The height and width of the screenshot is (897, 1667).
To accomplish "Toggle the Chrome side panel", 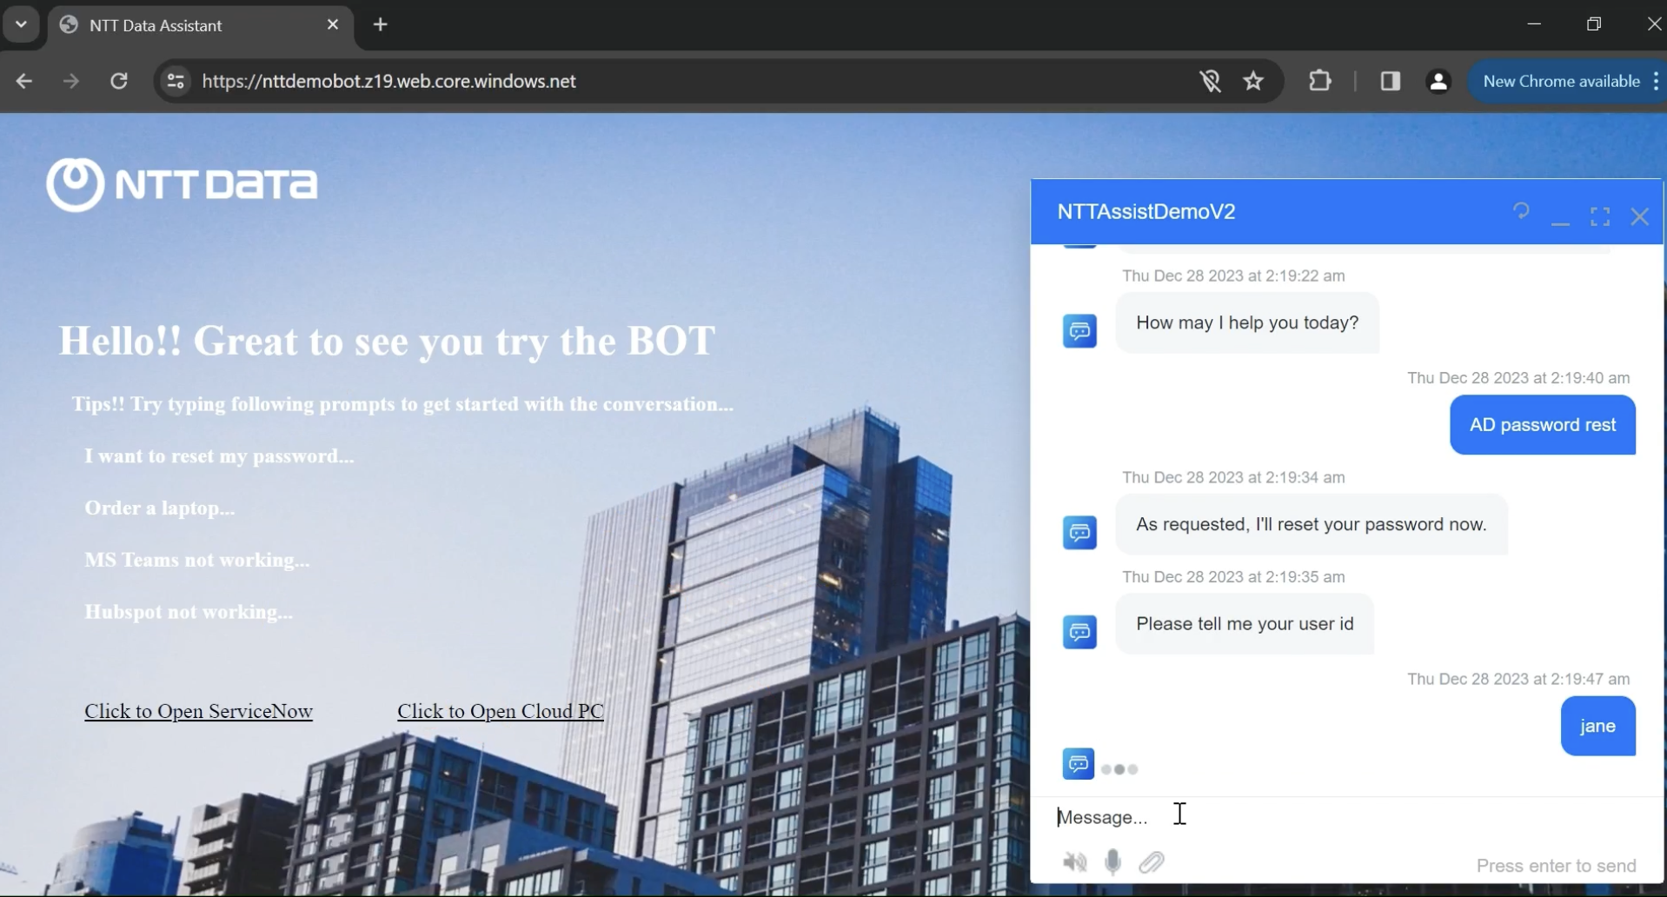I will (1390, 81).
